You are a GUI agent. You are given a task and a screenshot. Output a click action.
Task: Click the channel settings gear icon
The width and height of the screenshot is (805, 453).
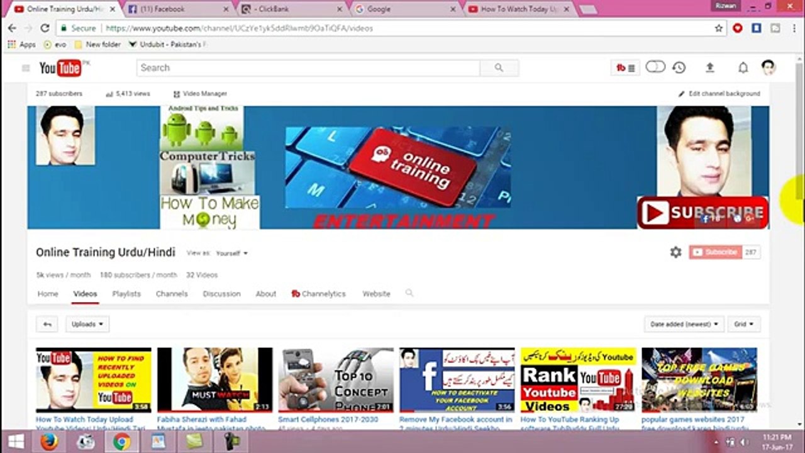pos(675,252)
